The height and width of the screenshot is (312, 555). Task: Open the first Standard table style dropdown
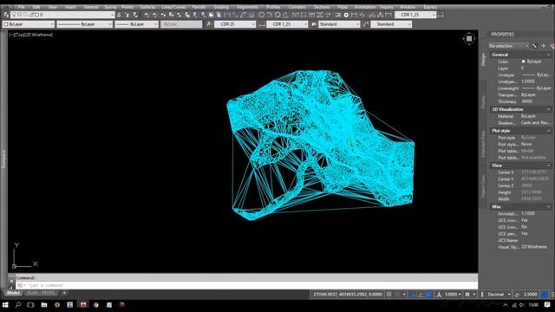click(x=339, y=24)
